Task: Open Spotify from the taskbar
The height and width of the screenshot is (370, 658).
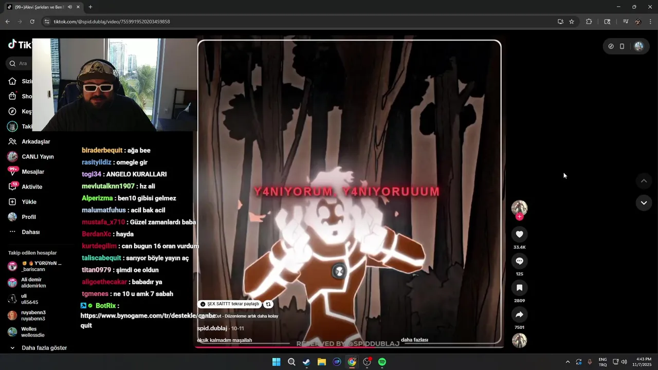Action: tap(382, 362)
